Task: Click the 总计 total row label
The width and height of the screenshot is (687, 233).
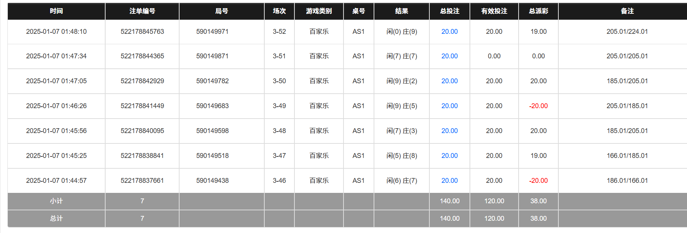Action: (56, 219)
